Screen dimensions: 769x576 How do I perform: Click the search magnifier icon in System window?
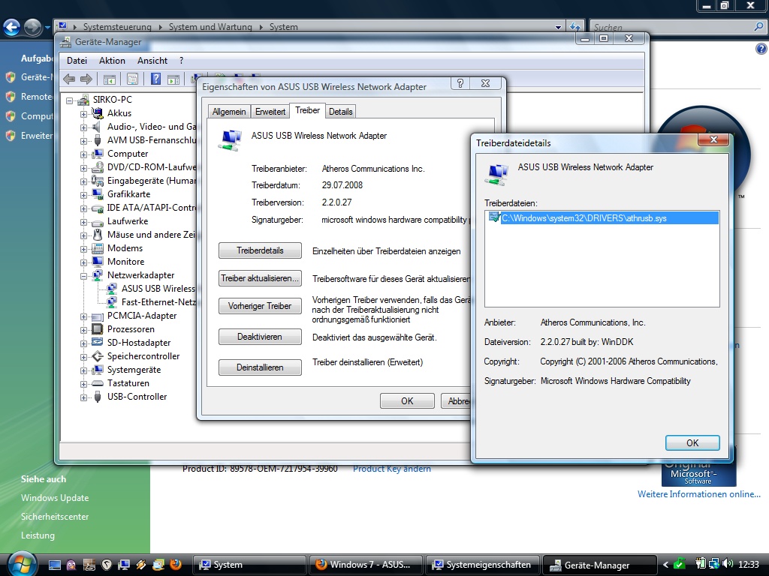tap(758, 27)
